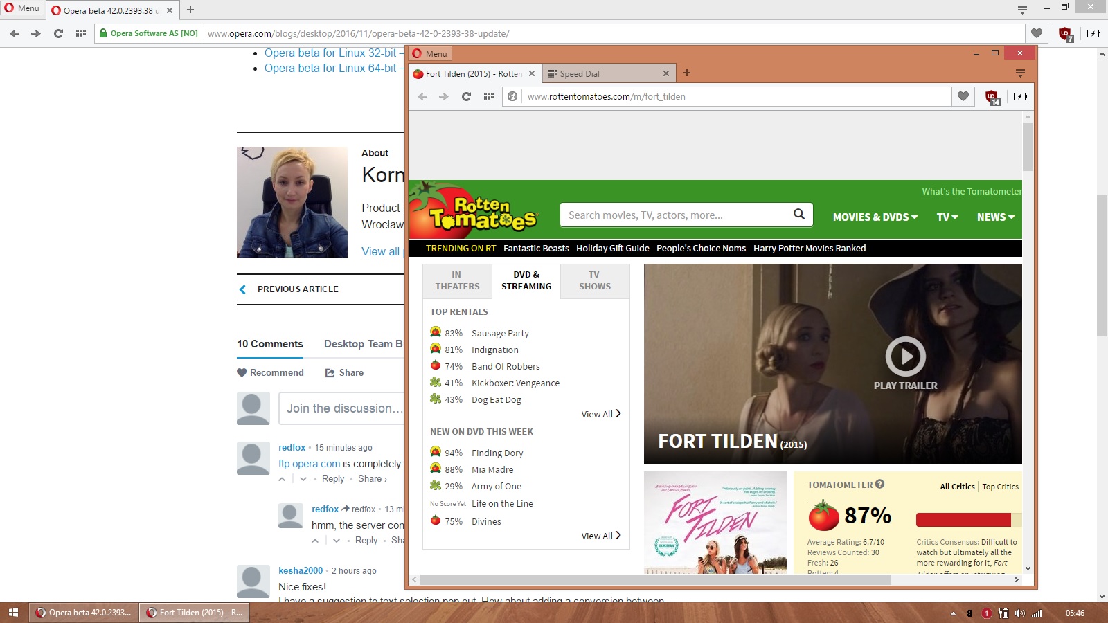Switch to In Theaters tab
Image resolution: width=1108 pixels, height=623 pixels.
click(x=457, y=280)
